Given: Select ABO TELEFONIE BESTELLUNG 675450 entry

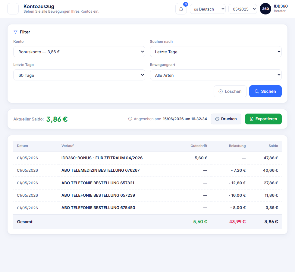Looking at the screenshot, I should point(147,208).
